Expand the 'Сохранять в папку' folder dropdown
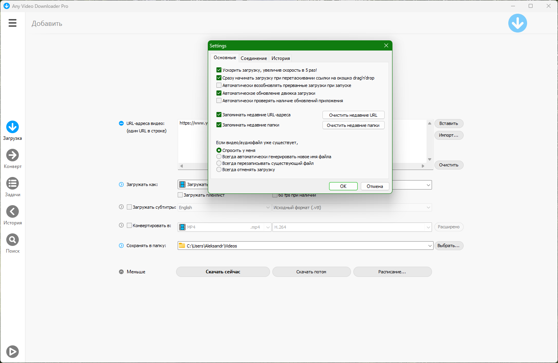The height and width of the screenshot is (363, 558). (x=428, y=246)
